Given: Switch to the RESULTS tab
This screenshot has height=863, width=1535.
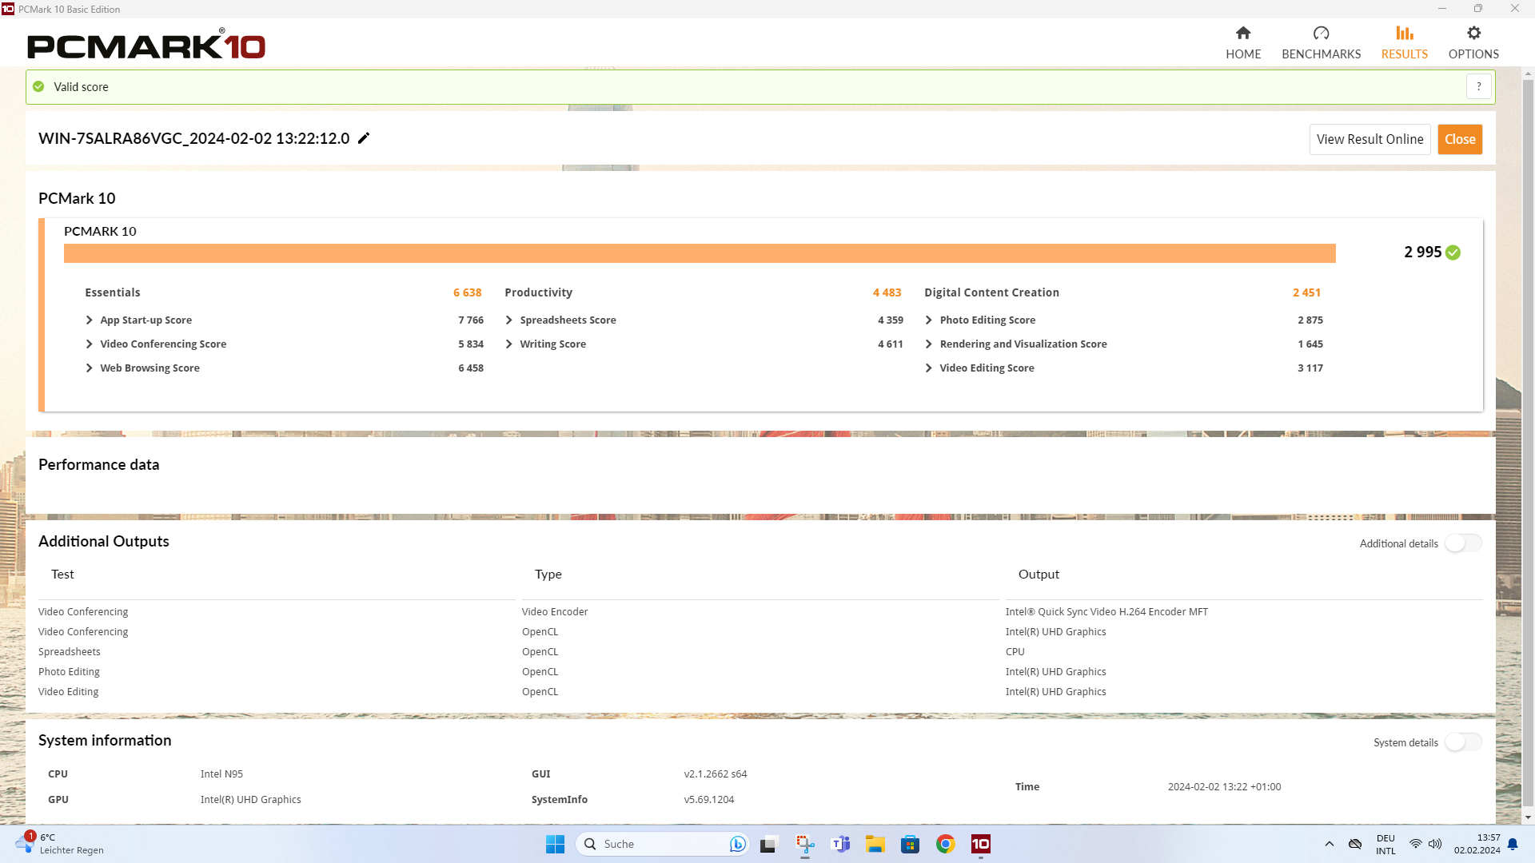Looking at the screenshot, I should point(1404,42).
